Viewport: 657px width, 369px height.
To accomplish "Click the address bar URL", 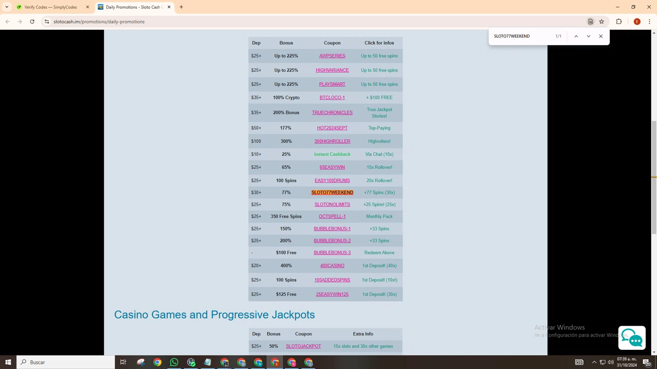I will 99,21.
